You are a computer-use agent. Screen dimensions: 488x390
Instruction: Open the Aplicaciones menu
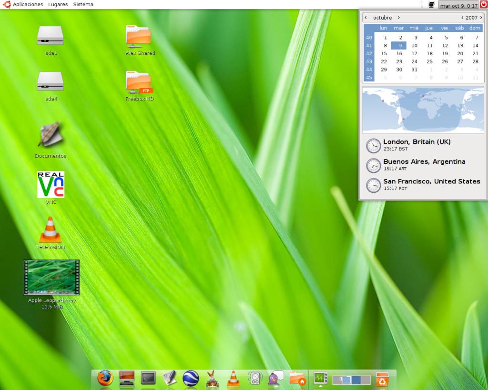coord(28,4)
